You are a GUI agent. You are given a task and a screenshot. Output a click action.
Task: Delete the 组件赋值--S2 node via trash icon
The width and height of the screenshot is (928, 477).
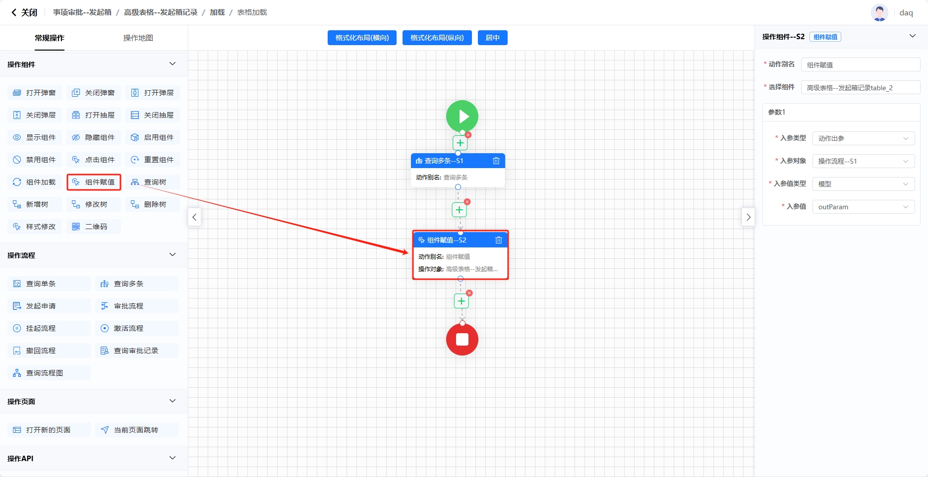(498, 240)
